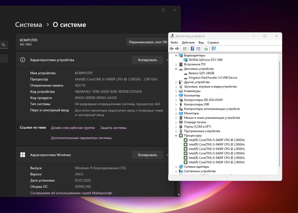Open Дополнительные параметры системы link
The height and width of the screenshot is (213, 298).
pos(81,138)
